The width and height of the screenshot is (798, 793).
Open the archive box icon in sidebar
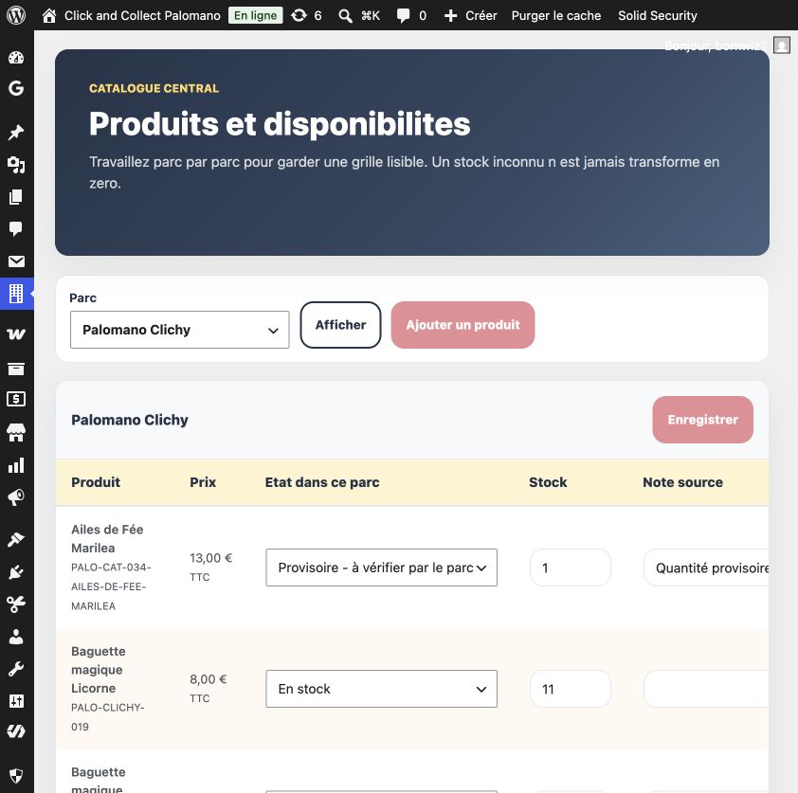pos(16,369)
